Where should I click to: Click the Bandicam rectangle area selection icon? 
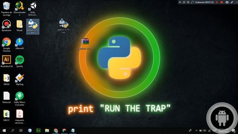193,2
